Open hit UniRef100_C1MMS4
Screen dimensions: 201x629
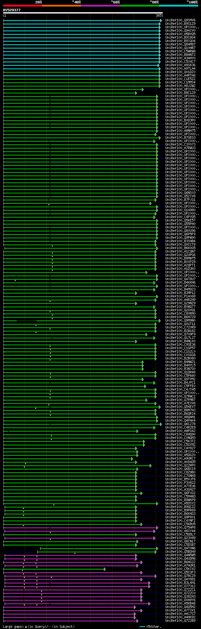180,83
